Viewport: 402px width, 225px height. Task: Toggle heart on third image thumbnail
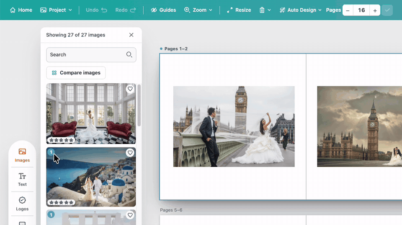point(130,215)
